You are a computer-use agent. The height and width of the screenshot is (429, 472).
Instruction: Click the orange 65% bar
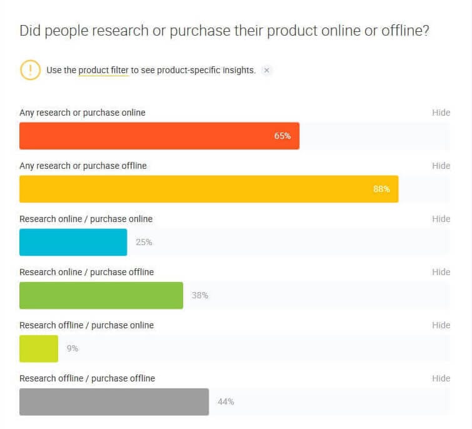(159, 136)
